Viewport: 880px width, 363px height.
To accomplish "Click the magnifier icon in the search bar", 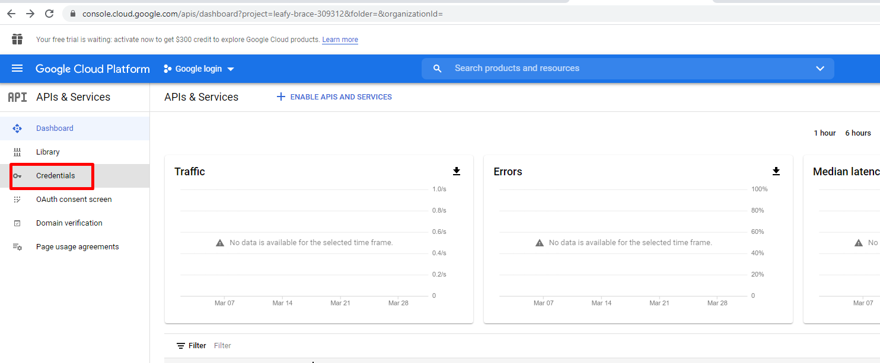I will [437, 69].
